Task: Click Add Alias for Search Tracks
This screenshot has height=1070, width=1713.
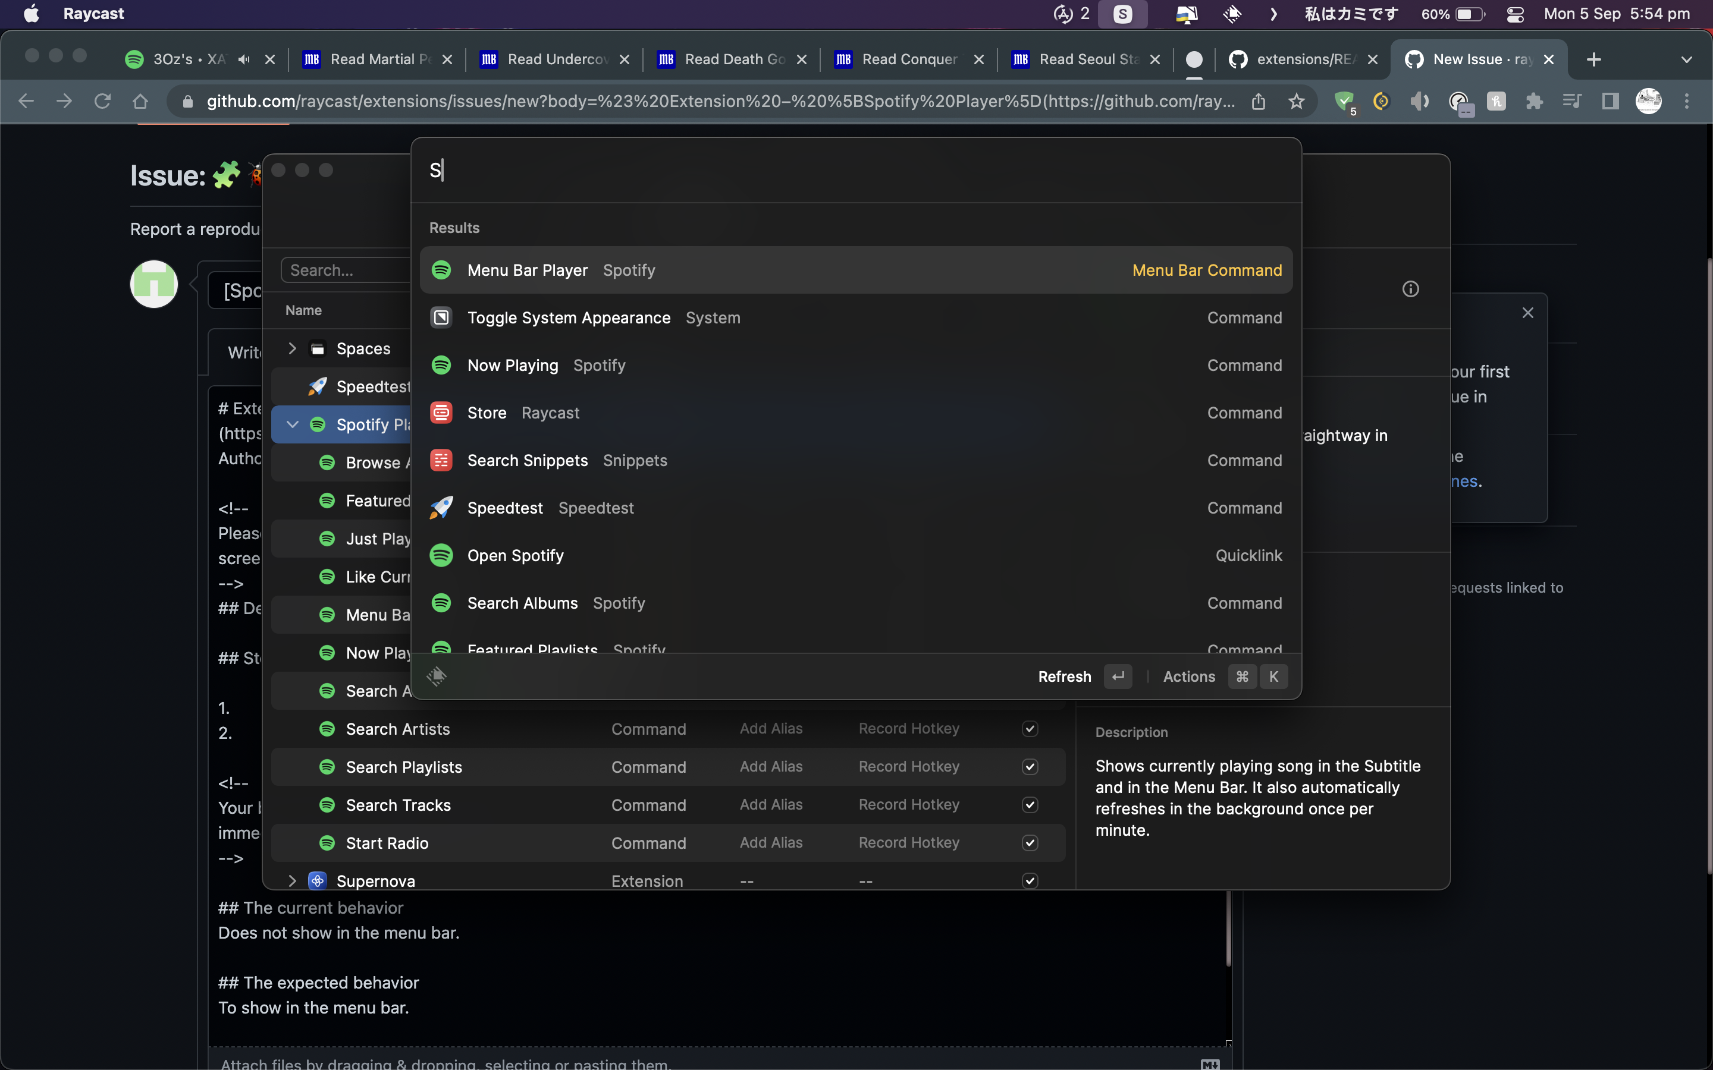Action: tap(770, 805)
